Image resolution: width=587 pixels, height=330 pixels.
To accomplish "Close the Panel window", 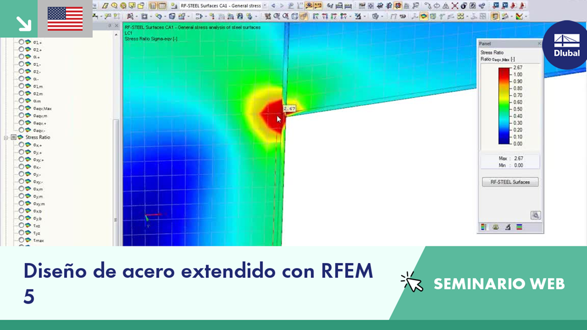I will 539,44.
